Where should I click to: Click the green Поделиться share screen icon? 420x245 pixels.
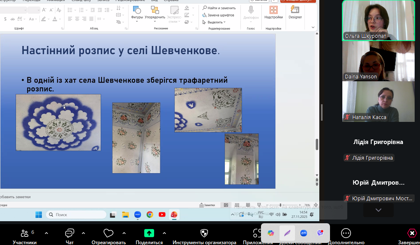tap(149, 233)
